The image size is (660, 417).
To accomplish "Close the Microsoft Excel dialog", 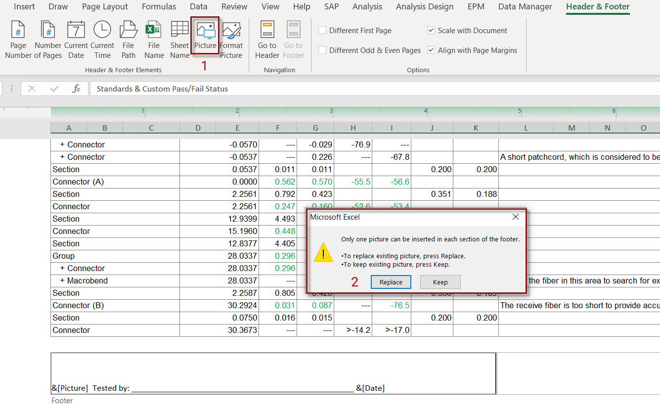I will point(516,217).
